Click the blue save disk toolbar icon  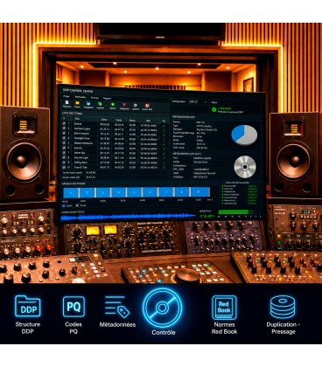tap(88, 103)
